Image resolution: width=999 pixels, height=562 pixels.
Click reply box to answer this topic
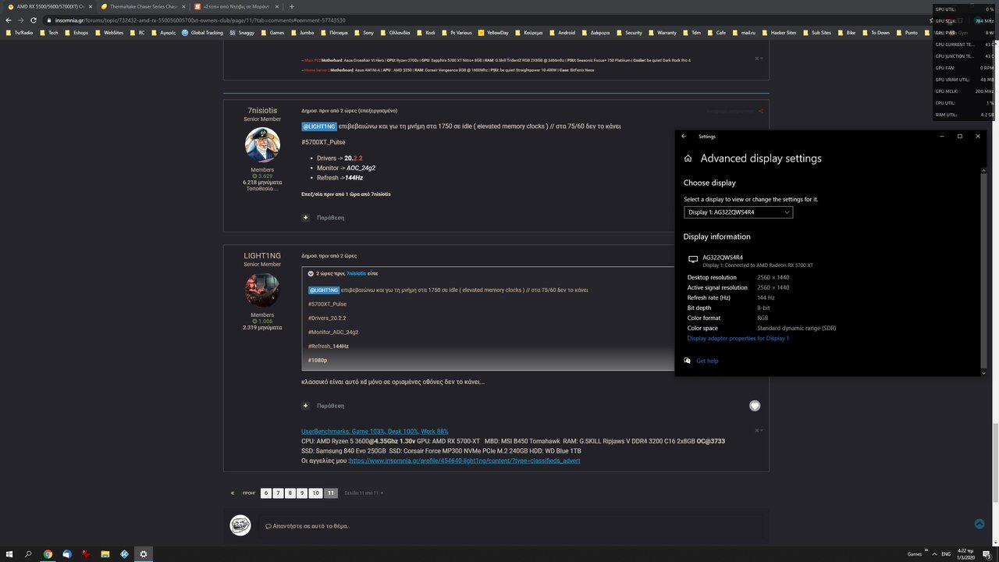pyautogui.click(x=511, y=525)
